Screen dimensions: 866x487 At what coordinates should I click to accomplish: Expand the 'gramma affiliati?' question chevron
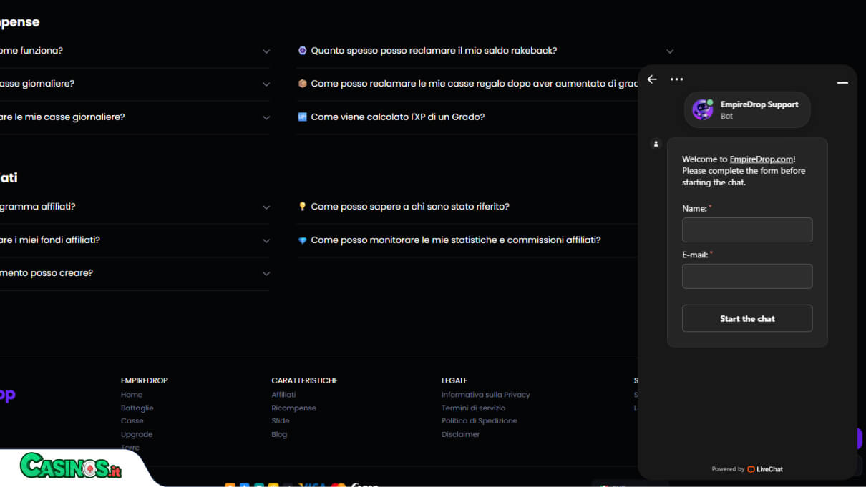pos(266,207)
